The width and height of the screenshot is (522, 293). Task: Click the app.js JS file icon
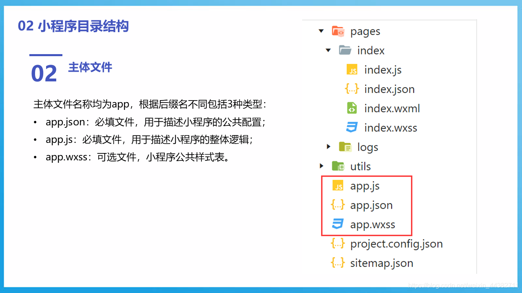point(338,186)
